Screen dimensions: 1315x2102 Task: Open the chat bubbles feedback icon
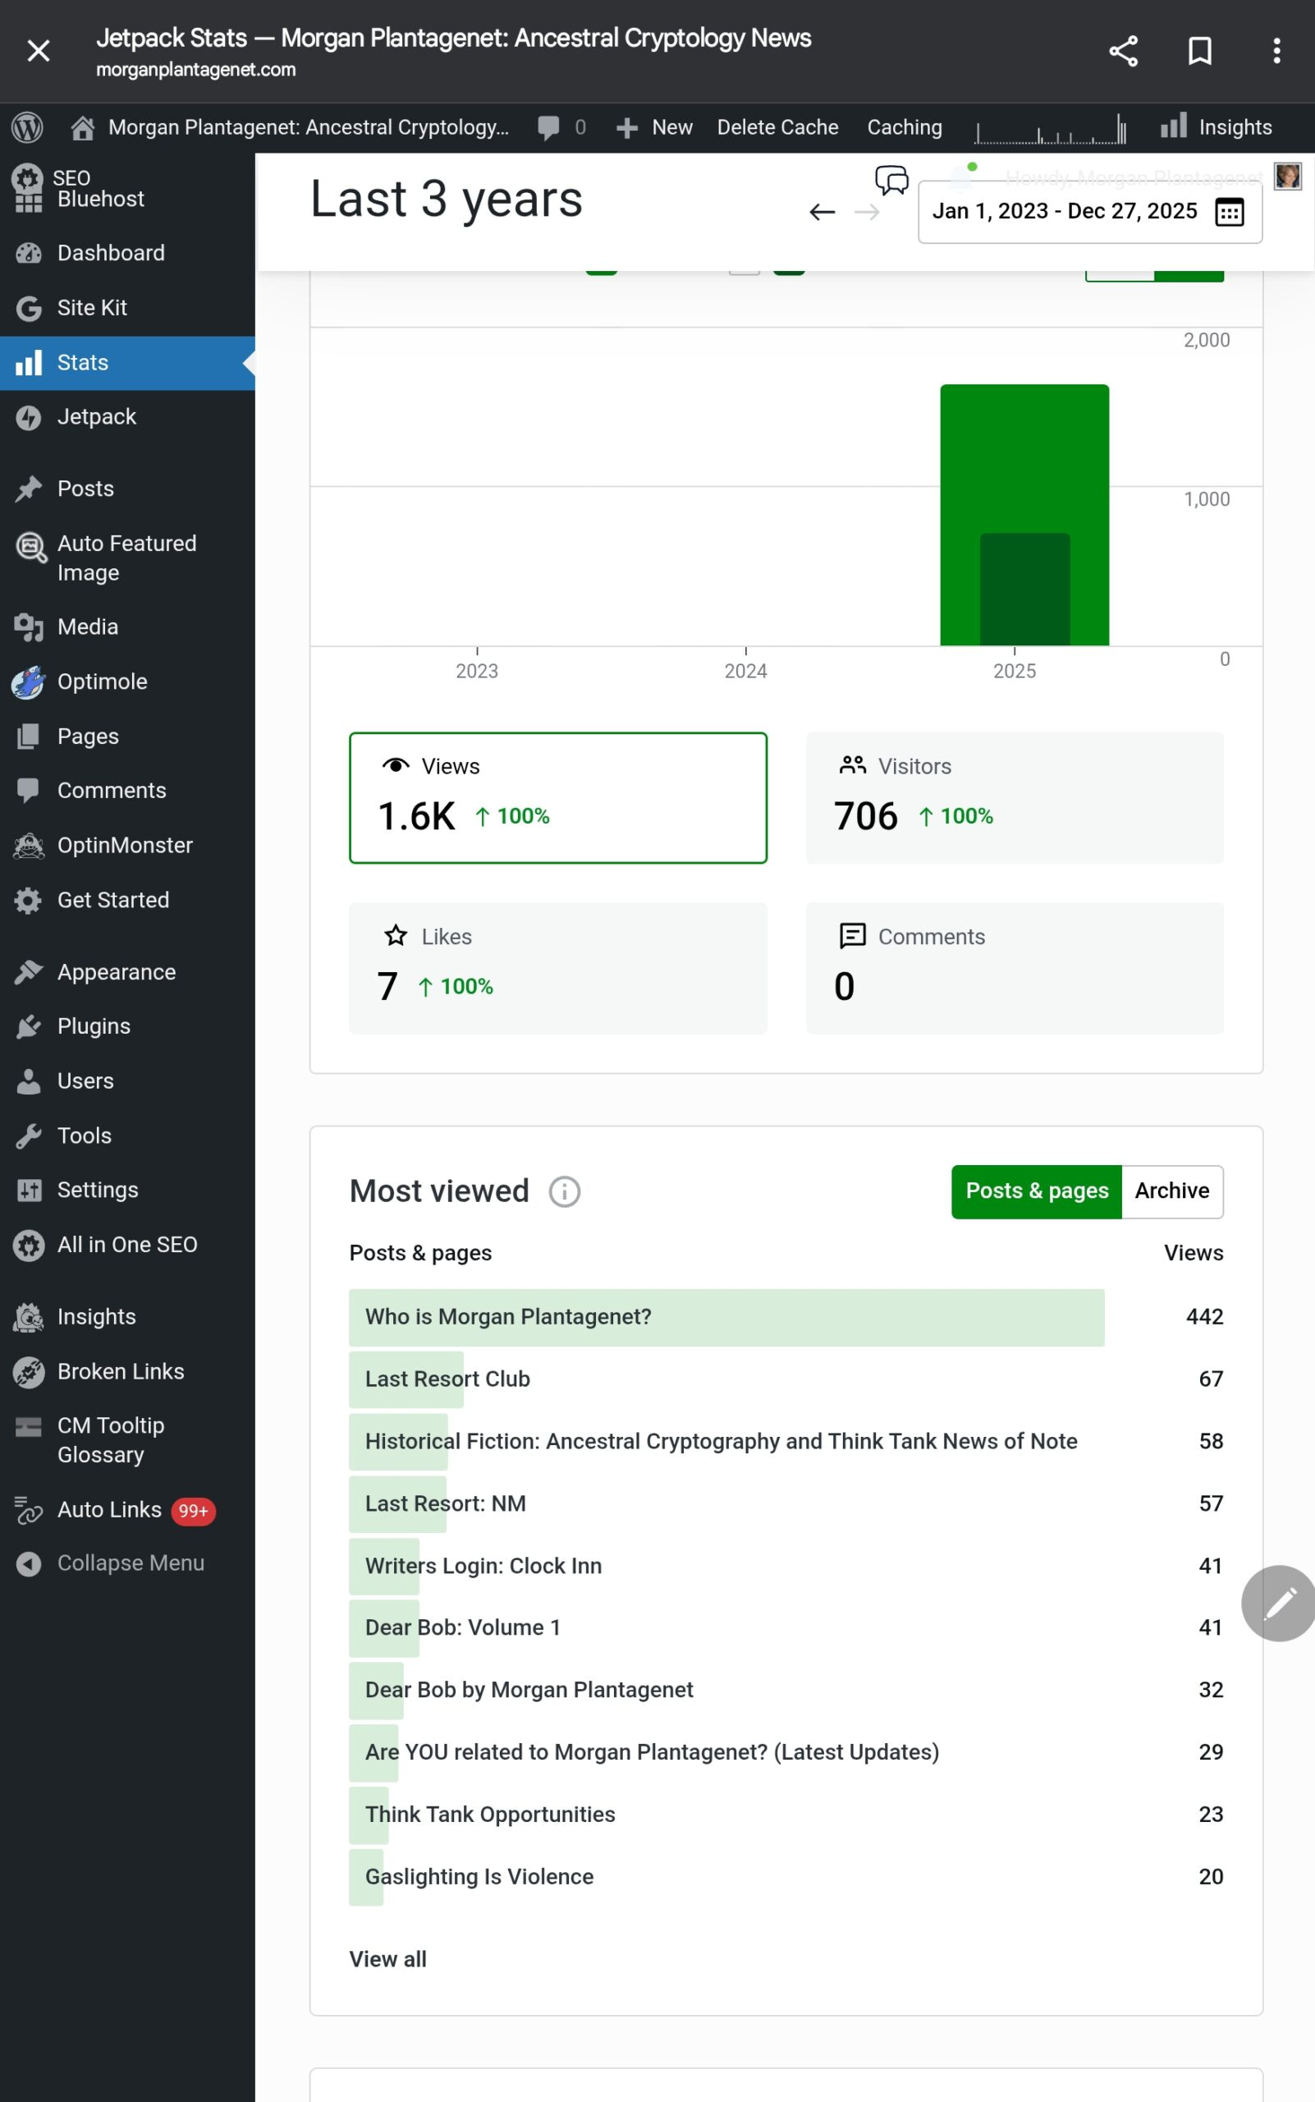tap(891, 180)
